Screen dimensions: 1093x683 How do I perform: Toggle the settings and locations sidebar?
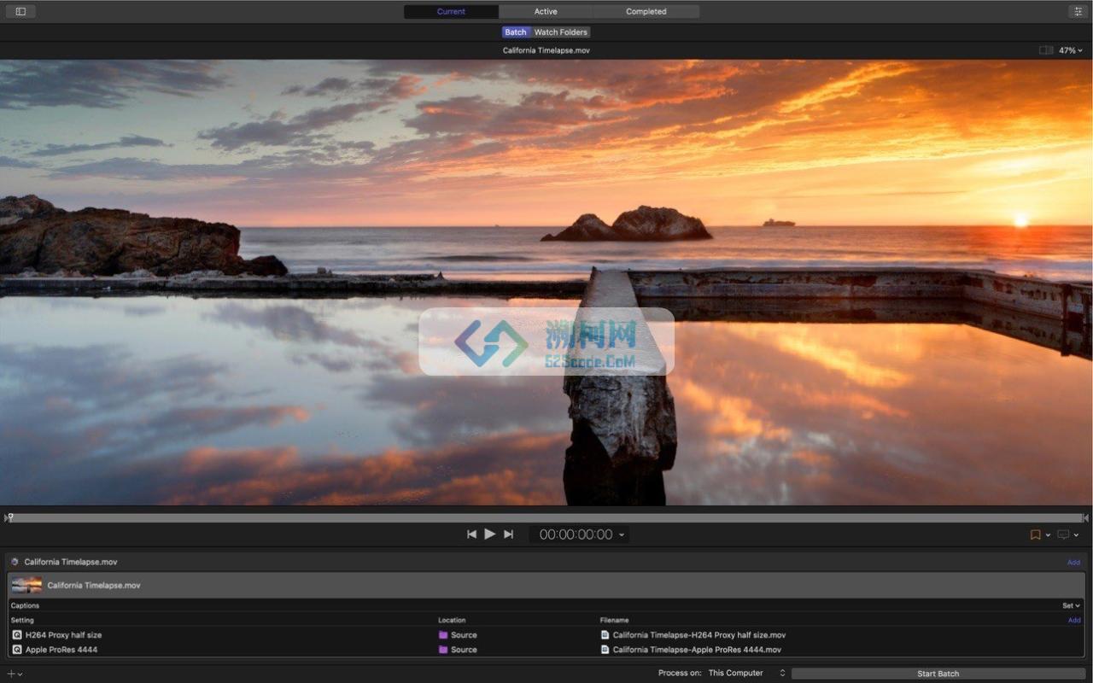[20, 12]
